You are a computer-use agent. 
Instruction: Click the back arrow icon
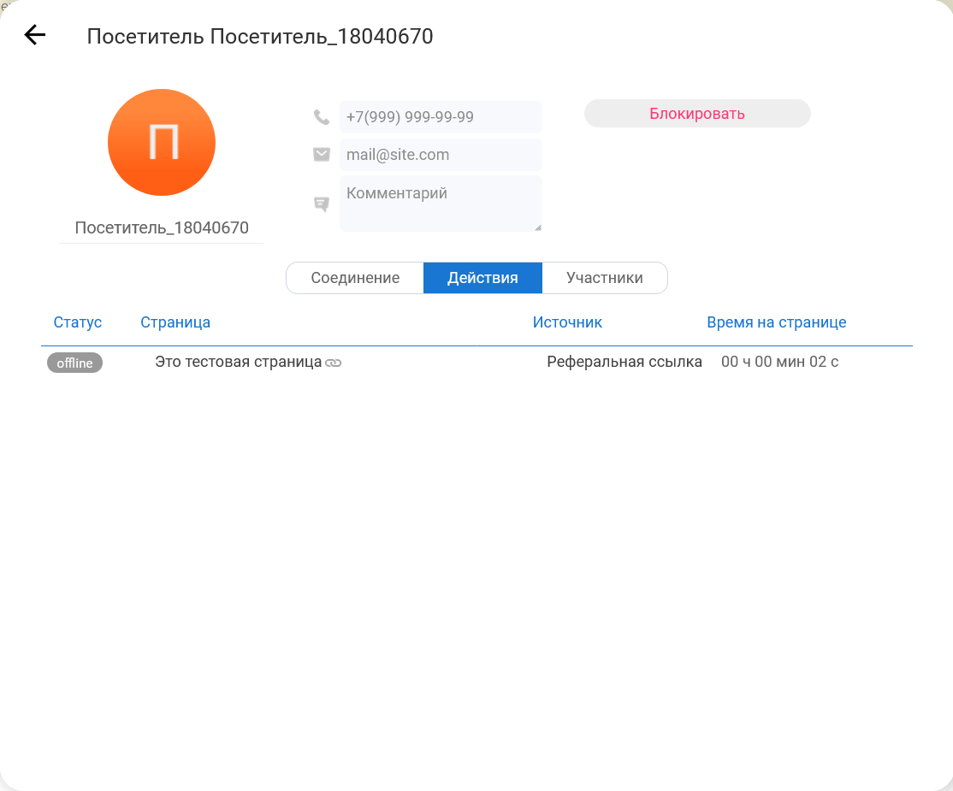34,35
